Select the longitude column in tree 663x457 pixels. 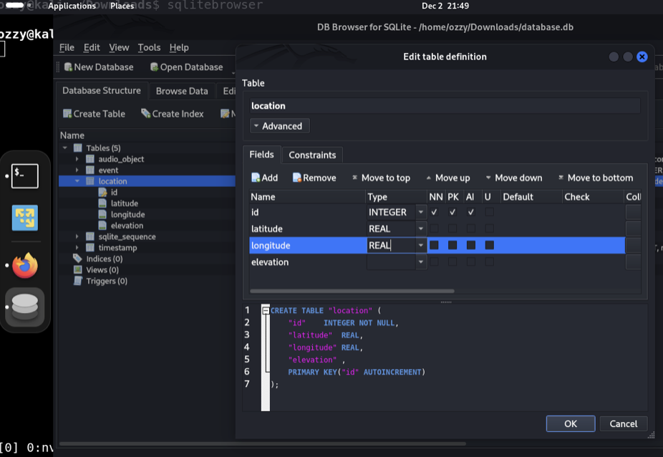pyautogui.click(x=127, y=215)
